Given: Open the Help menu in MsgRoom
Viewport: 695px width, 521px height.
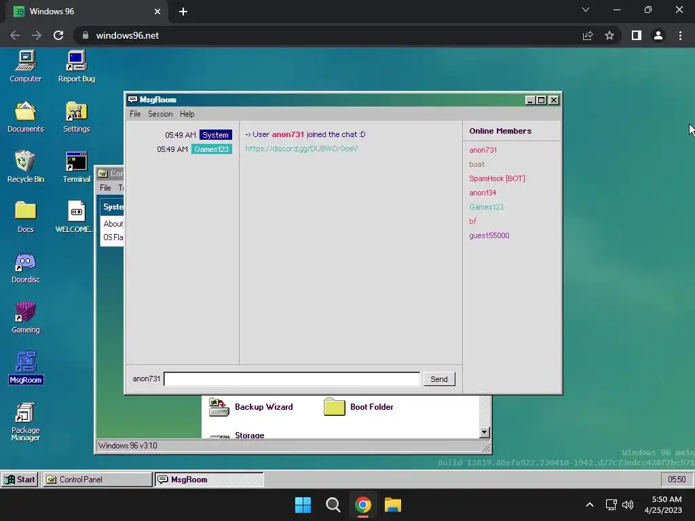Looking at the screenshot, I should [187, 114].
